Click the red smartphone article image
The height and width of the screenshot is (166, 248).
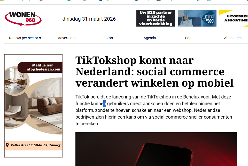156,149
